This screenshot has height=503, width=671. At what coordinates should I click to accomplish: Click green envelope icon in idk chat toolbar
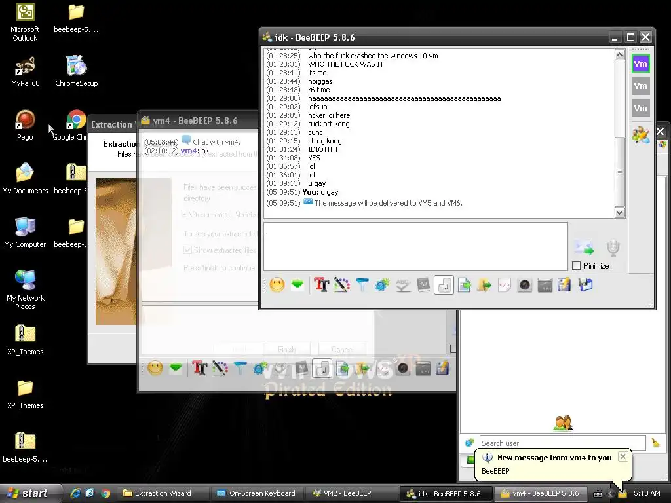click(x=297, y=284)
